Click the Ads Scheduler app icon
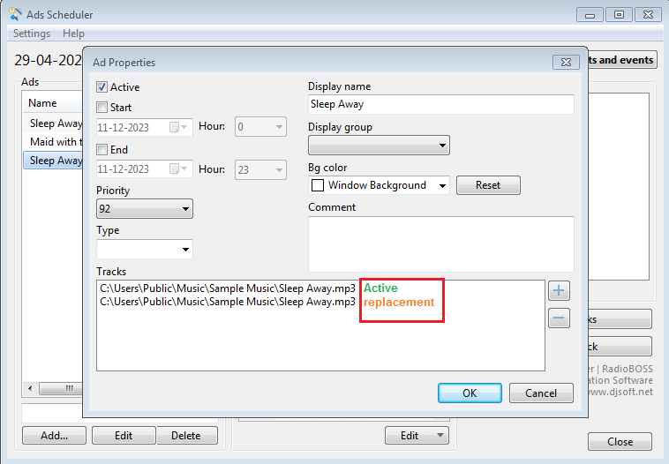669x464 pixels. (15, 14)
